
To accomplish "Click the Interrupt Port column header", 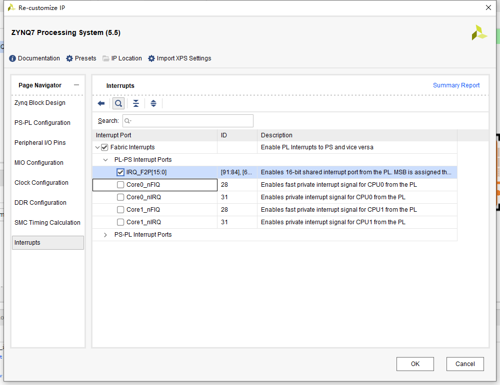I will coord(155,135).
